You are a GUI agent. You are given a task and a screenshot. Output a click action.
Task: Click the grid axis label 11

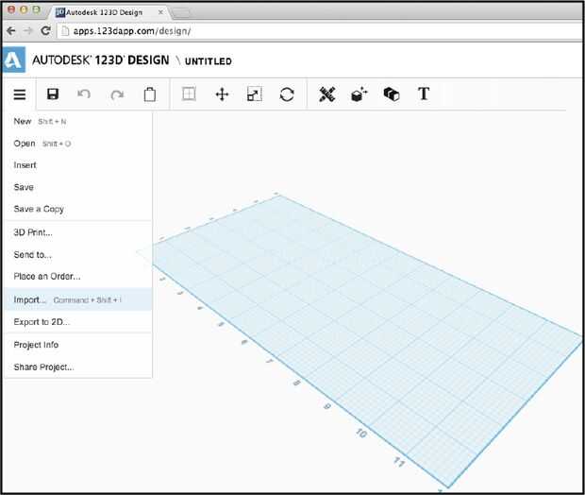coord(399,462)
